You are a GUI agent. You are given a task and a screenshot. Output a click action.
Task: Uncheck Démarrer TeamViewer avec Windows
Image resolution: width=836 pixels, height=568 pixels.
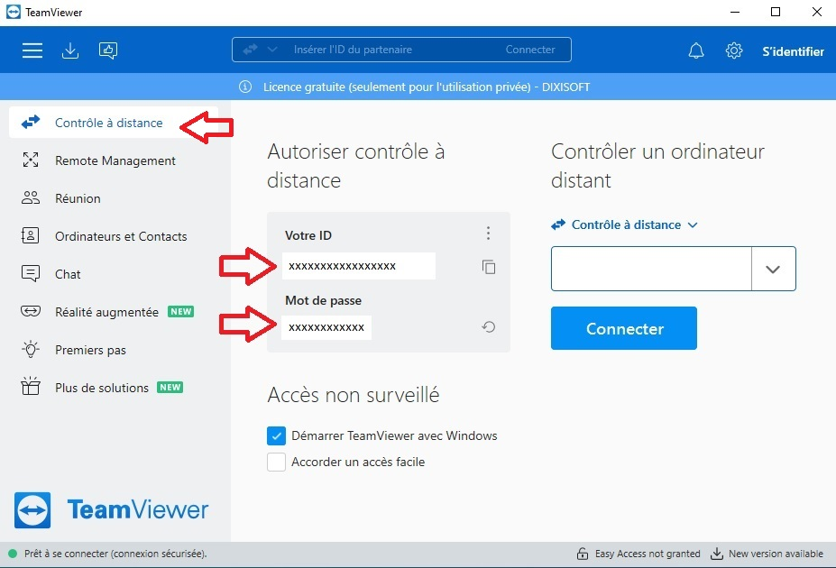(276, 435)
